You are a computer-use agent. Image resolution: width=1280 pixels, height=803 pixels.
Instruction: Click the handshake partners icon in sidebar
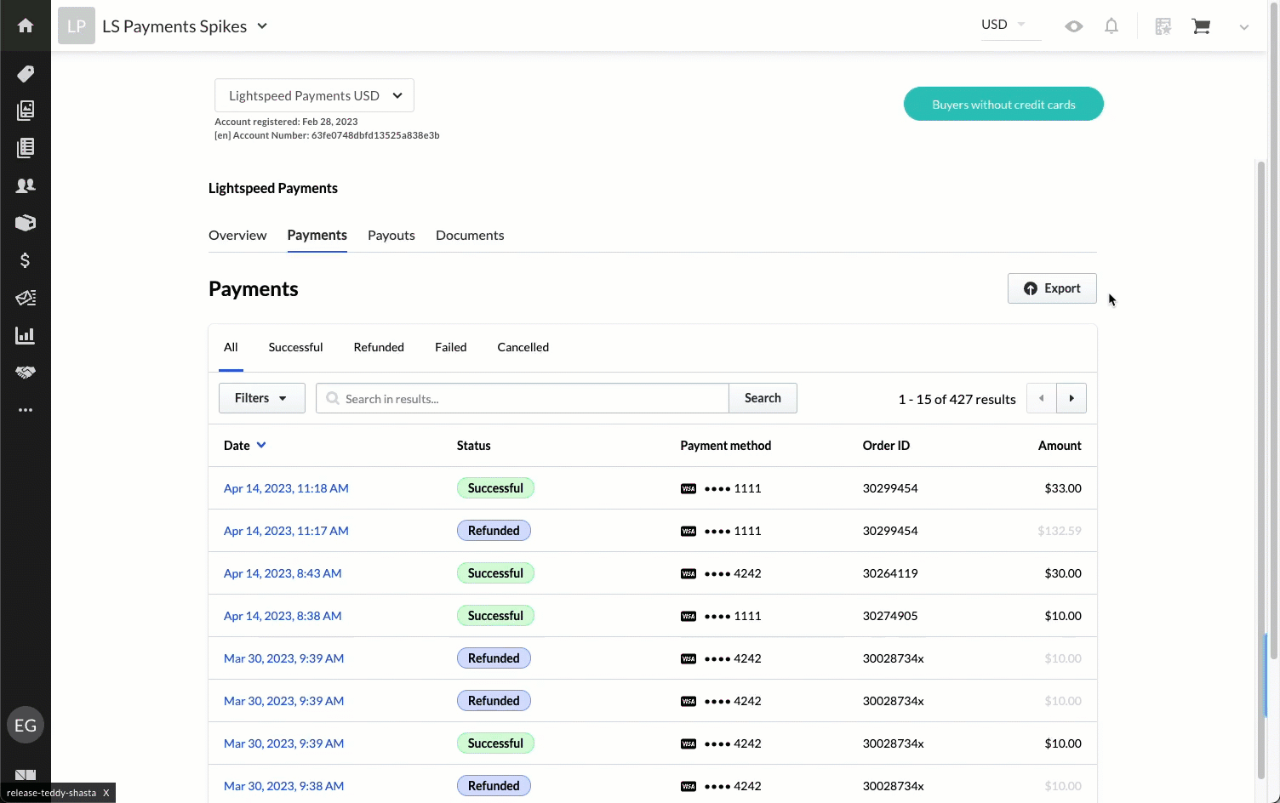point(26,373)
